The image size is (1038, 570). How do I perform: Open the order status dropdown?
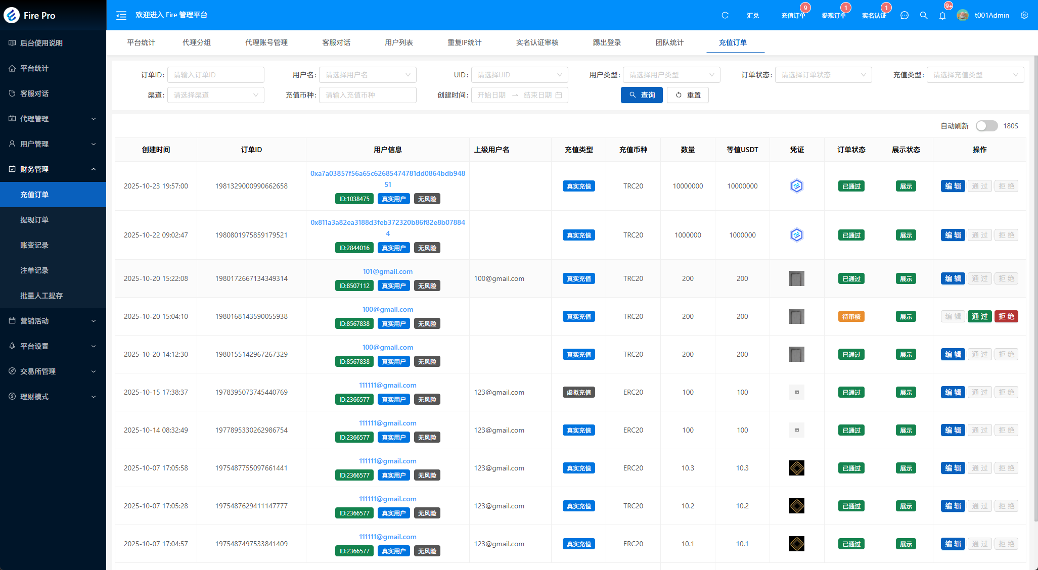(823, 75)
